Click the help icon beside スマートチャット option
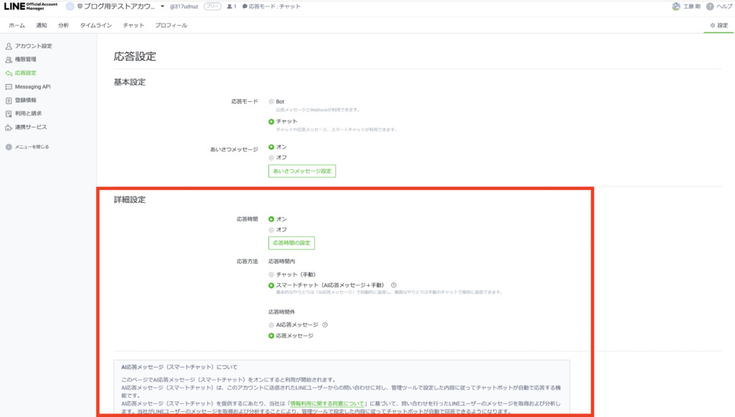 (393, 285)
